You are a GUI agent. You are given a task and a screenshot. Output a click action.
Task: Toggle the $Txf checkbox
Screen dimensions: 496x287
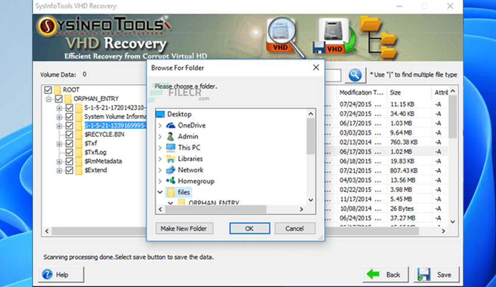pyautogui.click(x=69, y=143)
